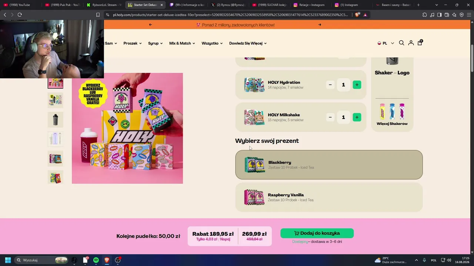Click the Brave browser taskbar icon
The image size is (474, 266).
[107, 260]
